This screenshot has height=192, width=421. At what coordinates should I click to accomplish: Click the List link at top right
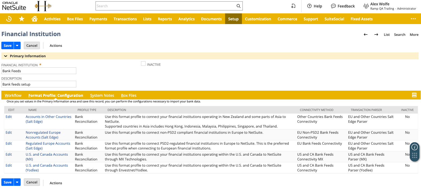tap(387, 34)
